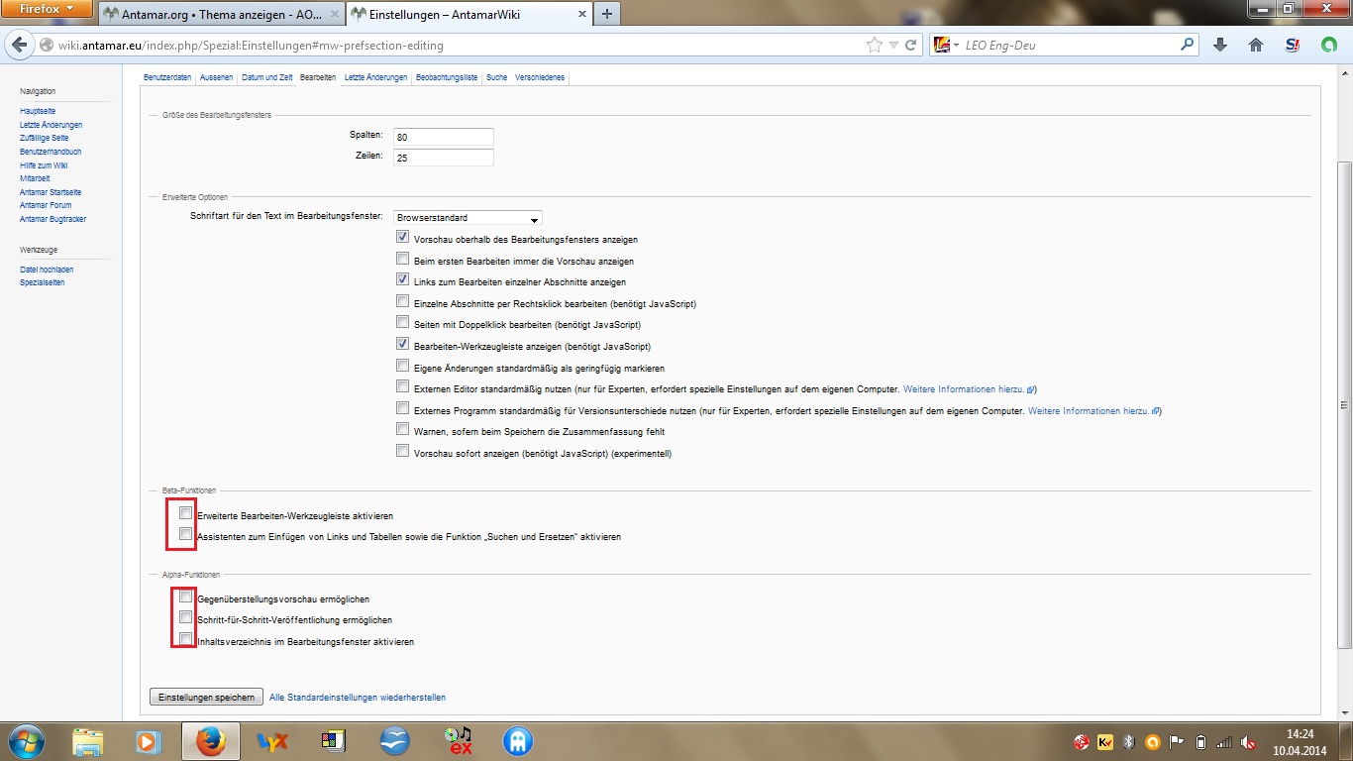
Task: Go to the Firefox home page icon
Action: (x=1256, y=45)
